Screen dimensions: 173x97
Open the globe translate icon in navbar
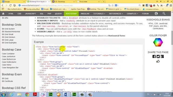(x=156, y=14)
